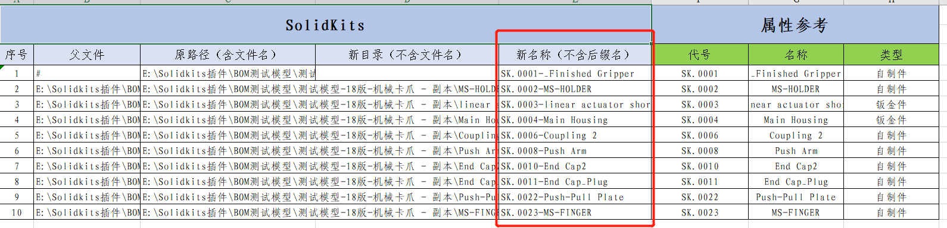Select path cell ending 副本\Push Ar
Screen dimensions: 947x228
(319, 151)
